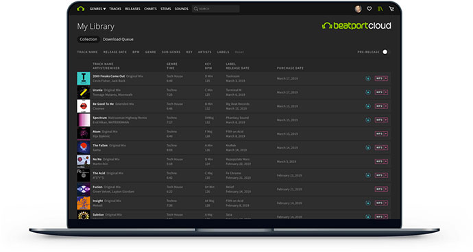Open the track title 'The Acid'
The width and height of the screenshot is (473, 252).
tap(99, 173)
